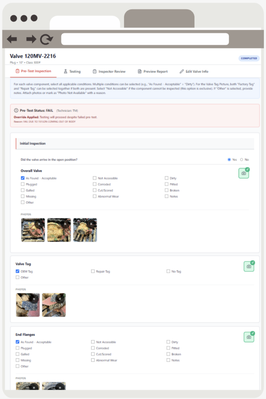Screen dimensions: 266x399
Task: Check End Flanges Dirty
Action: click(168, 342)
